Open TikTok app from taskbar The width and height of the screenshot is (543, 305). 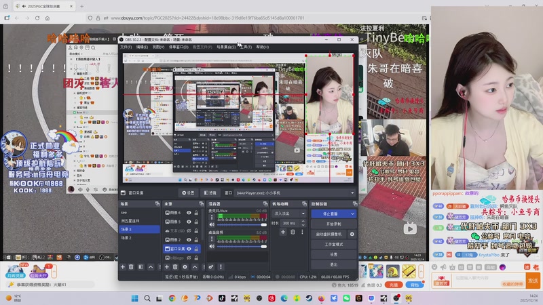click(222, 298)
